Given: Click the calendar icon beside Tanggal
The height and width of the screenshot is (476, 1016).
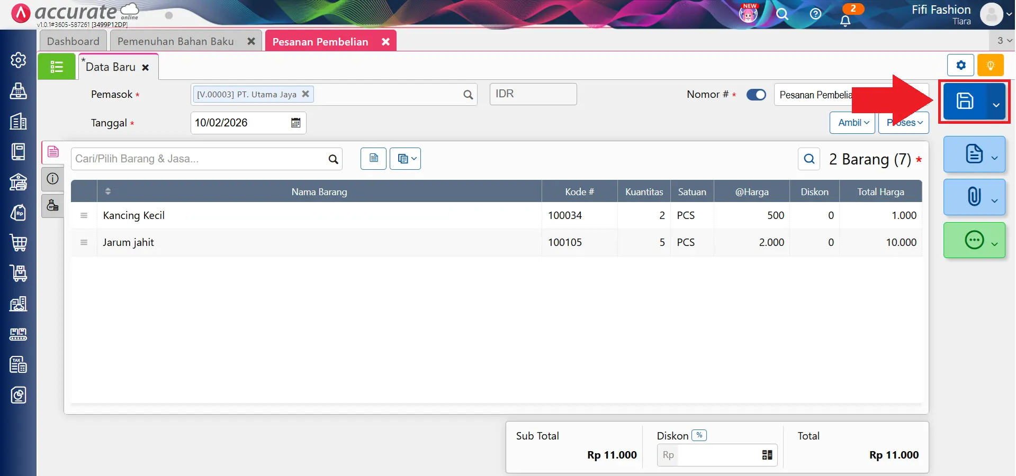Looking at the screenshot, I should 295,123.
